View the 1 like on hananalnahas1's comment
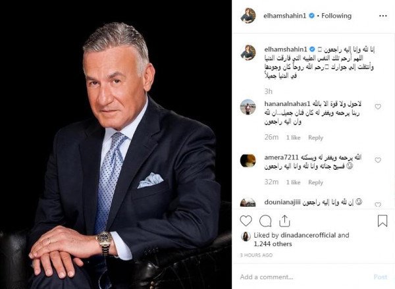395x289 pixels. [x=293, y=138]
